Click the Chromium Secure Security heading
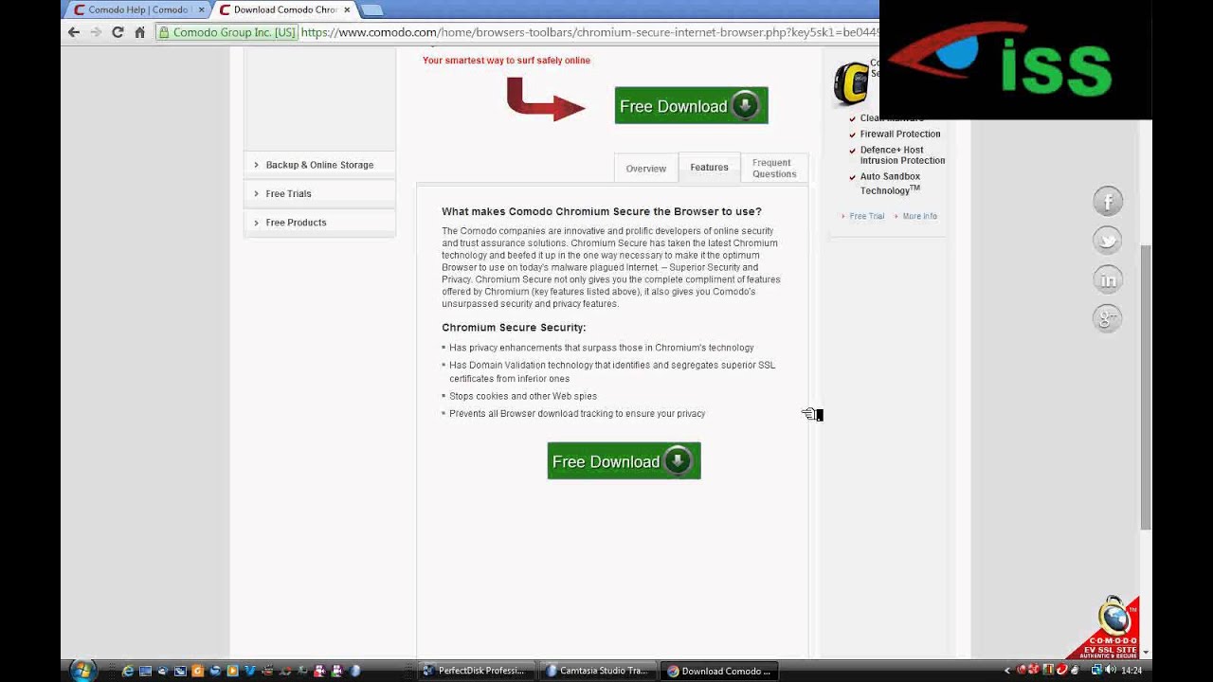 pyautogui.click(x=514, y=327)
